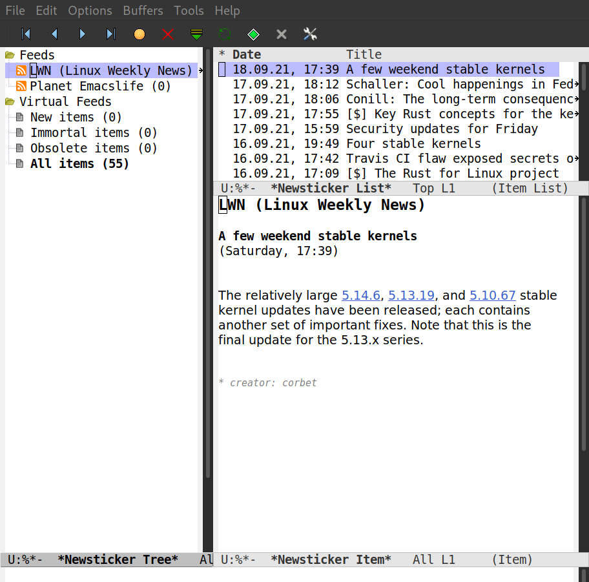Click *Newsticker List* mode line buffer name
This screenshot has width=589, height=582.
[x=331, y=188]
